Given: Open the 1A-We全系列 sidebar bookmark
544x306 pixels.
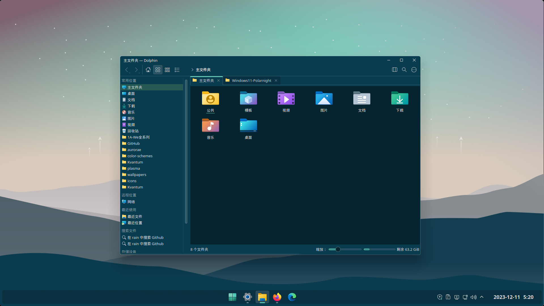Looking at the screenshot, I should pyautogui.click(x=152, y=137).
